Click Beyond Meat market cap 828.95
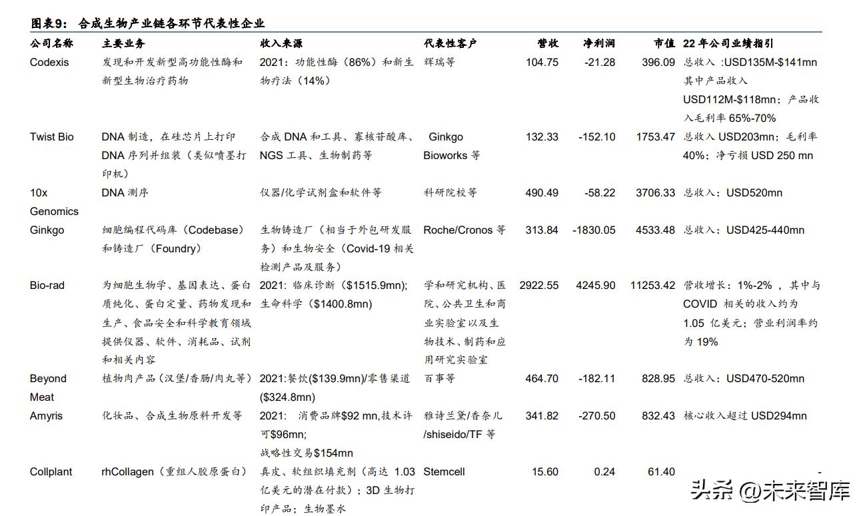Viewport: 865px width, 516px height. [x=658, y=378]
